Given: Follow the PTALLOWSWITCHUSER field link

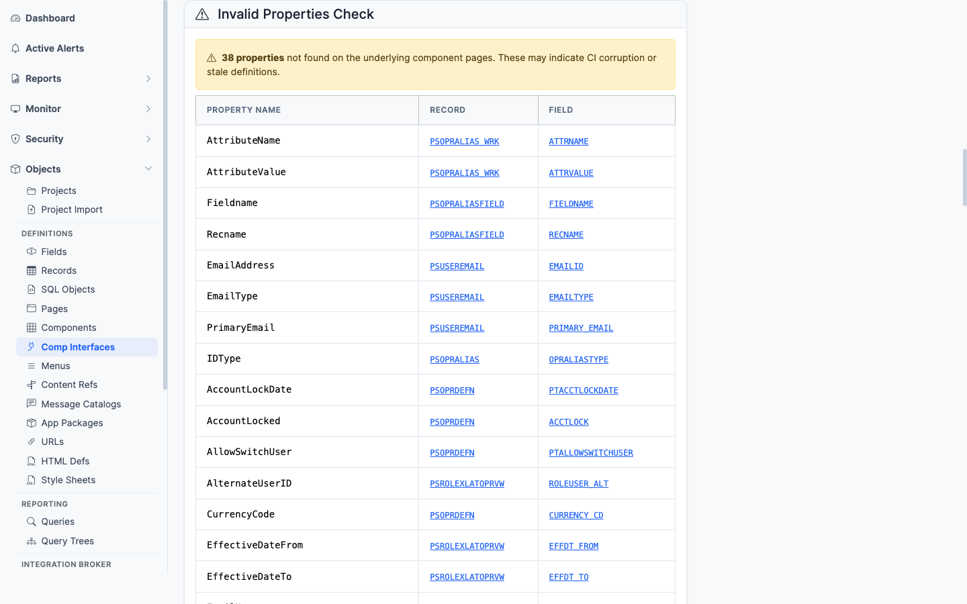Looking at the screenshot, I should [x=591, y=453].
